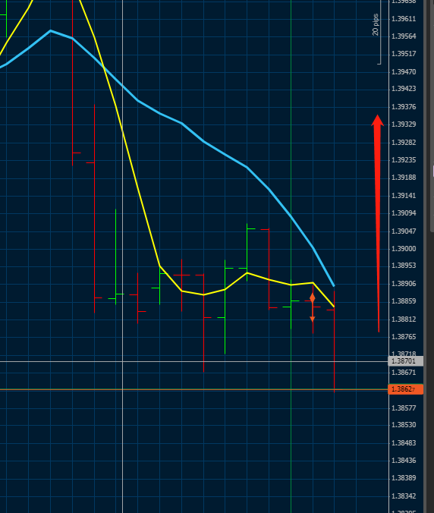Screen dimensions: 434x513
Task: Select the orange trade marker on the bar
Action: tap(313, 308)
